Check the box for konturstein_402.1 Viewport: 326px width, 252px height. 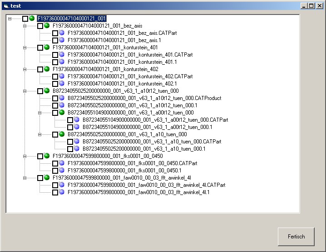point(55,84)
